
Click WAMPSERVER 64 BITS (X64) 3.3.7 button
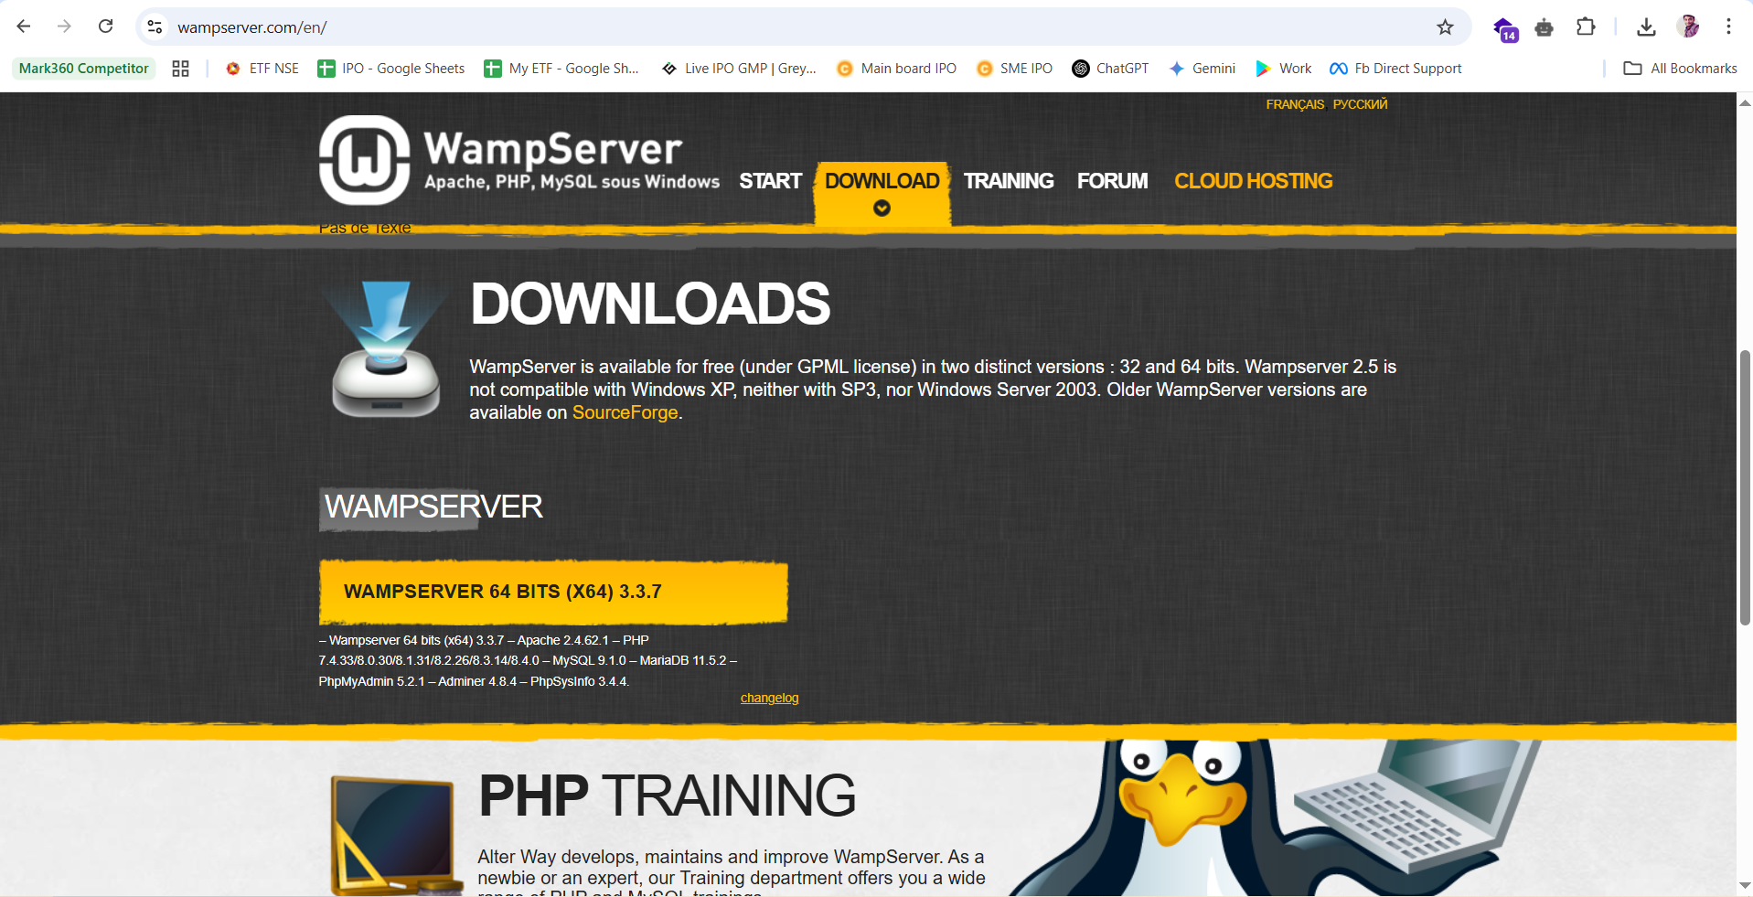click(553, 592)
